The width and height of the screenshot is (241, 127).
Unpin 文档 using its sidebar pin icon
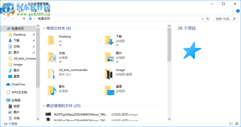pyautogui.click(x=34, y=47)
